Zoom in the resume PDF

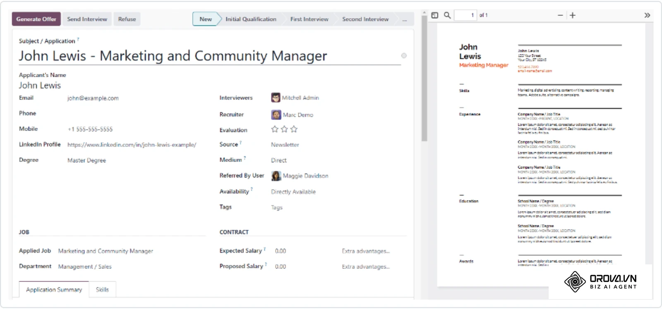point(573,15)
